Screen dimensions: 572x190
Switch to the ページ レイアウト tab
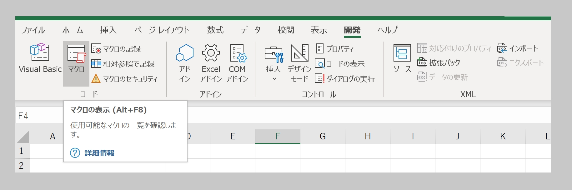point(162,30)
